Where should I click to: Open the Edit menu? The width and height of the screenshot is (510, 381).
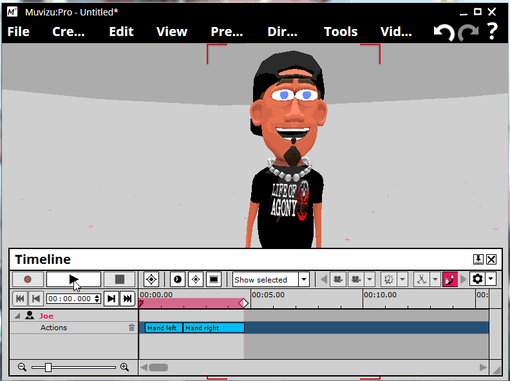(121, 32)
